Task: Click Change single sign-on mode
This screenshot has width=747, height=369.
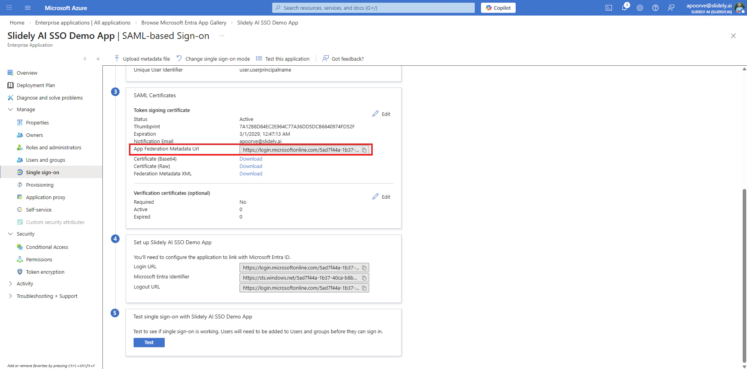Action: point(213,59)
